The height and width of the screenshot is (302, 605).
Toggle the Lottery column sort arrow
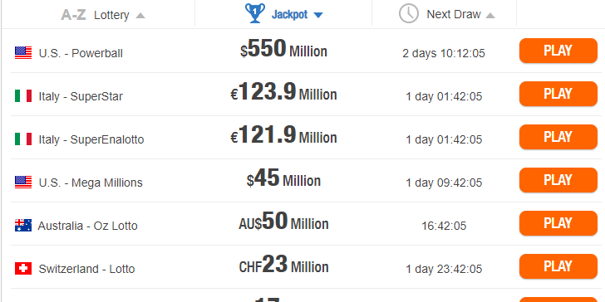point(140,16)
